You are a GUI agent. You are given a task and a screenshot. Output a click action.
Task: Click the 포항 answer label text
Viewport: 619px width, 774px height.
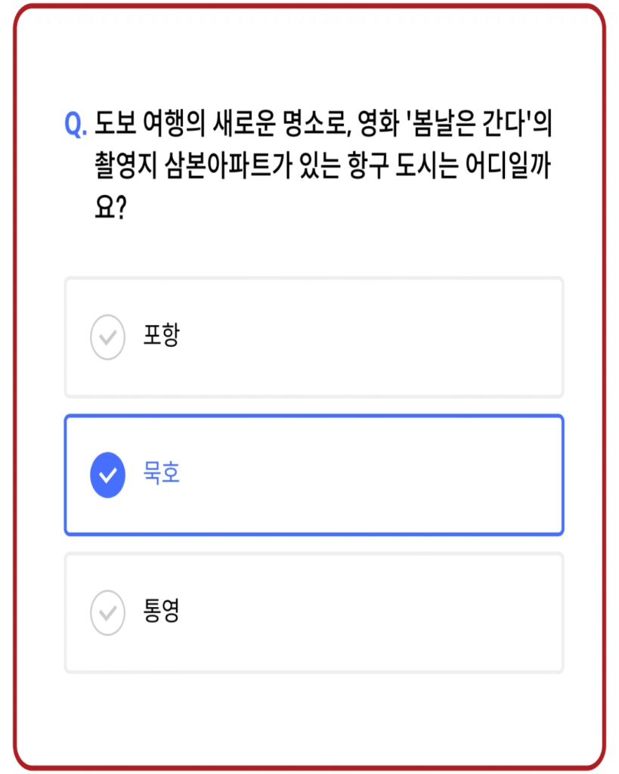click(161, 336)
